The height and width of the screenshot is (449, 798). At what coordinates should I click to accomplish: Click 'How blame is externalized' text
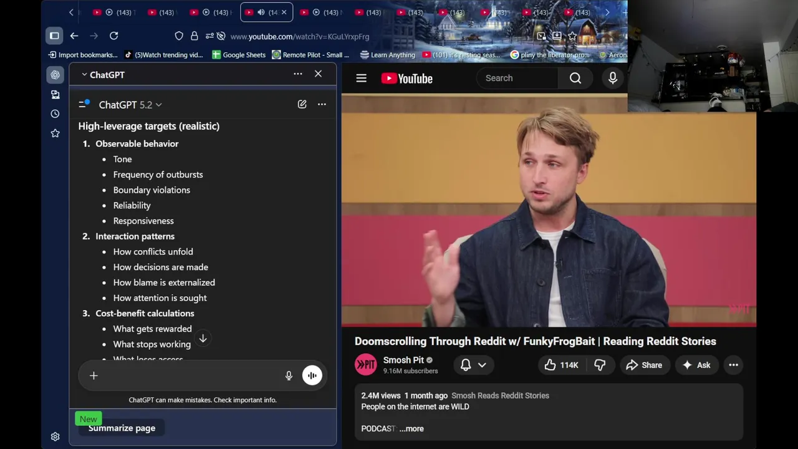pos(164,282)
